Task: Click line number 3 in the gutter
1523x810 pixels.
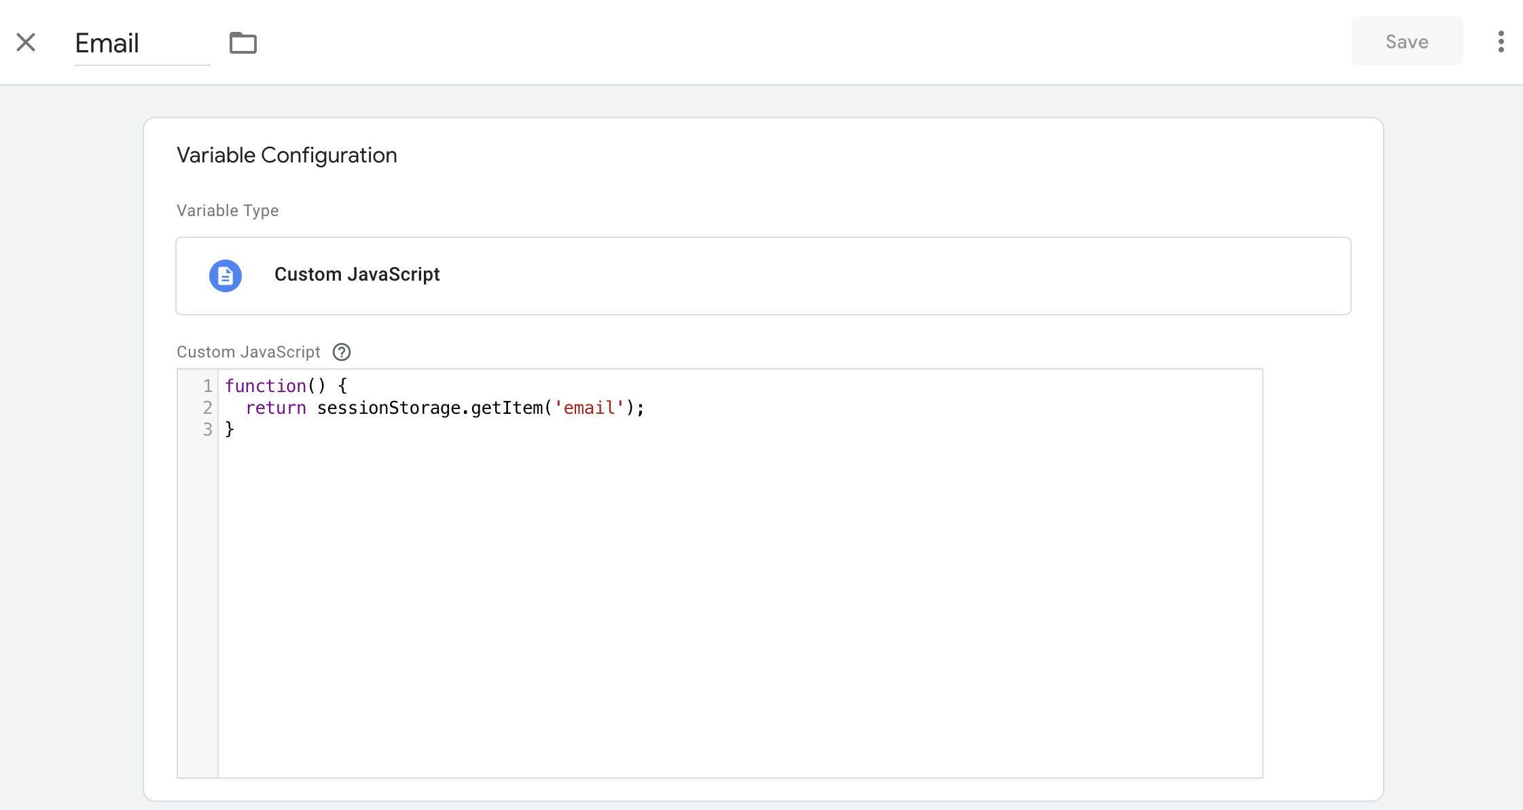Action: click(207, 429)
